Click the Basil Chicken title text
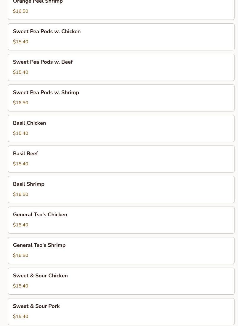 pos(30,123)
